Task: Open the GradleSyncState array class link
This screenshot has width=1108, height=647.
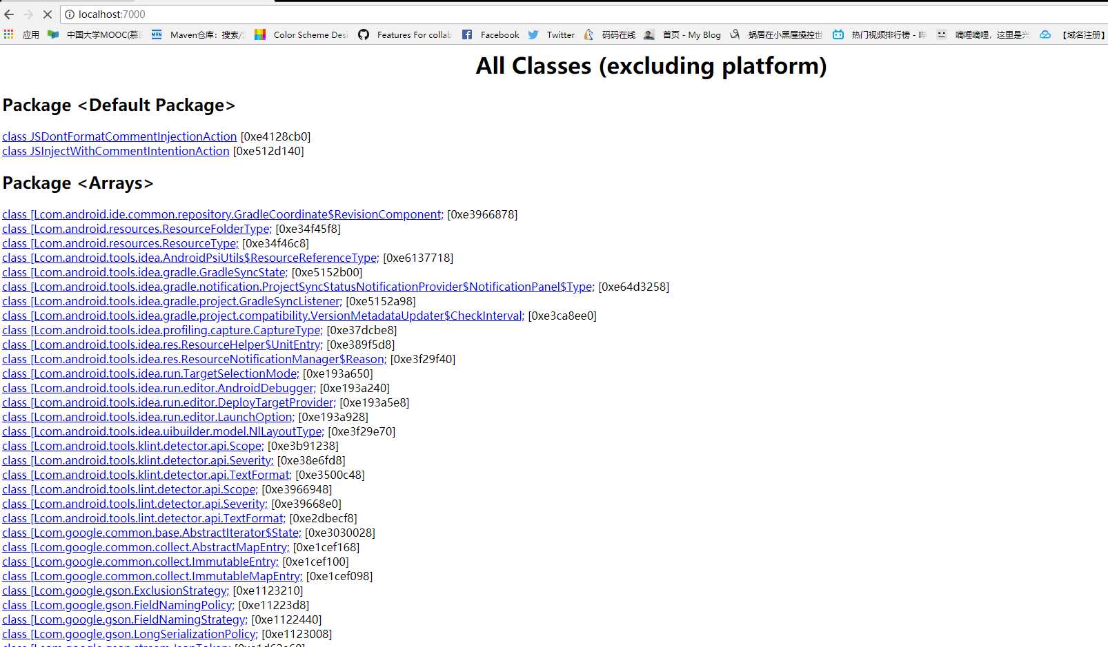Action: [145, 272]
